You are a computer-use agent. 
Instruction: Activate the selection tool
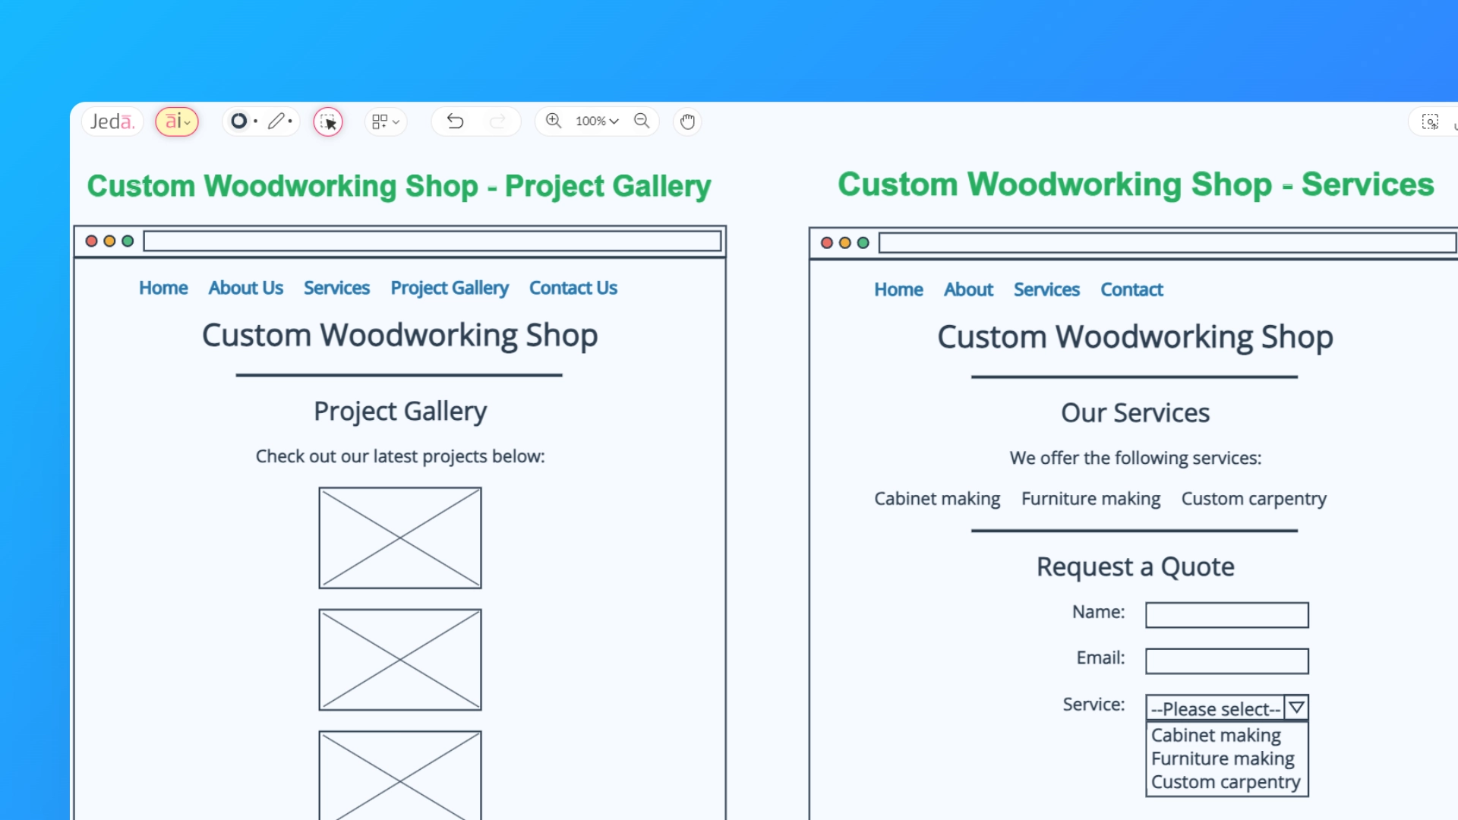coord(328,121)
